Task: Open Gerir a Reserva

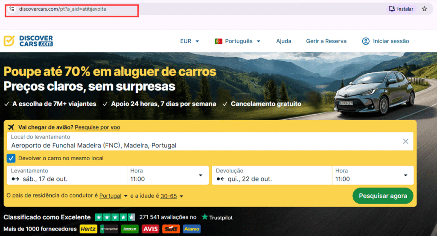Action: pos(326,41)
